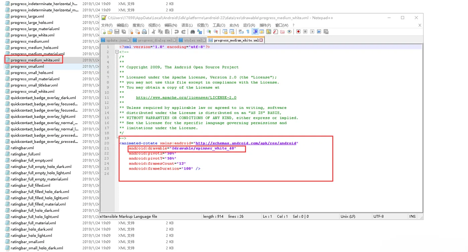Viewport: 468px width, 252px height.
Task: Open the 插件(P) menu
Action: pos(265,25)
